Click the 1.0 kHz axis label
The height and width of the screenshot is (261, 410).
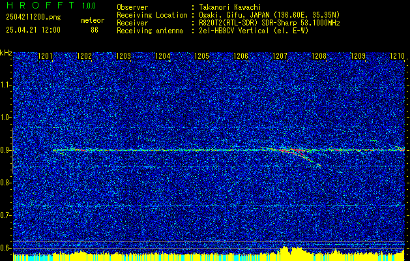point(6,117)
